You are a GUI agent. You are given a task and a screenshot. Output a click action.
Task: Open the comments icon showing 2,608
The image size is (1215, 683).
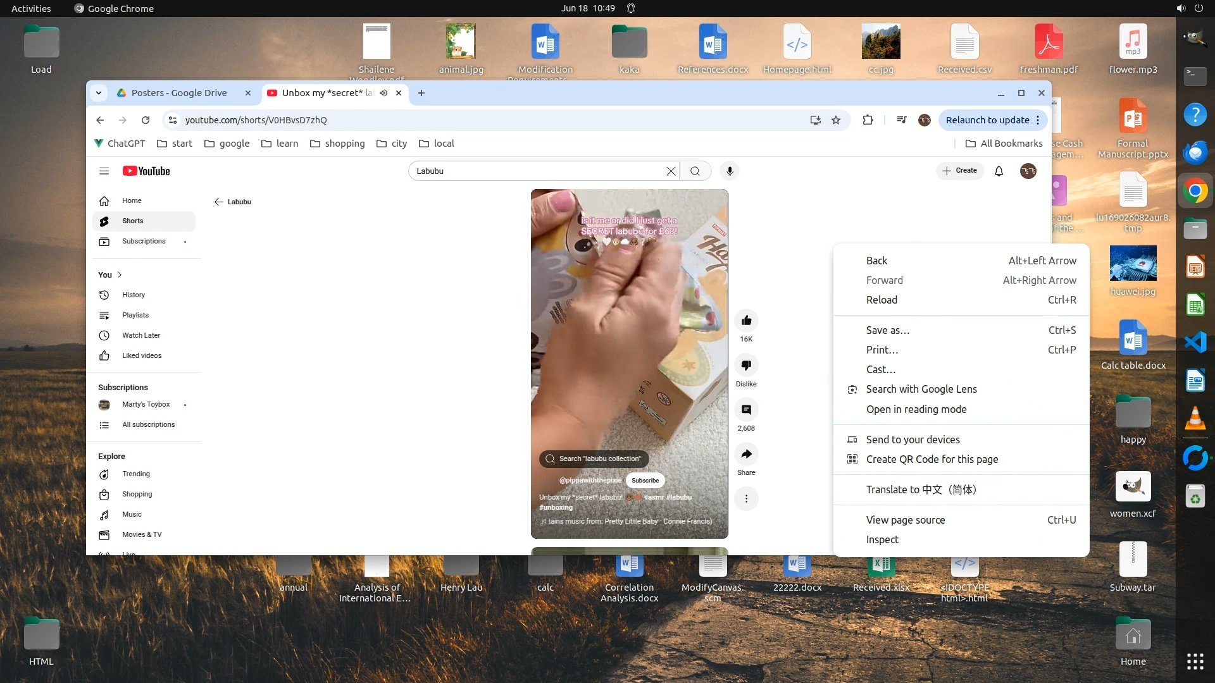point(746,410)
